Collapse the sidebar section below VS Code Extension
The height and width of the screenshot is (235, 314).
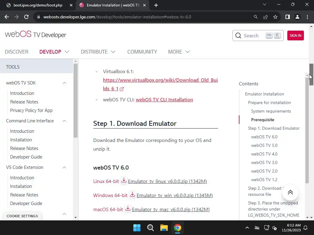tap(64, 214)
